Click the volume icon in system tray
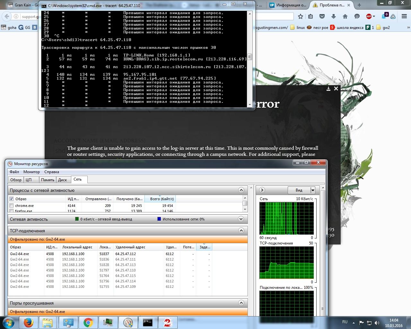This screenshot has width=411, height=329. (377, 323)
